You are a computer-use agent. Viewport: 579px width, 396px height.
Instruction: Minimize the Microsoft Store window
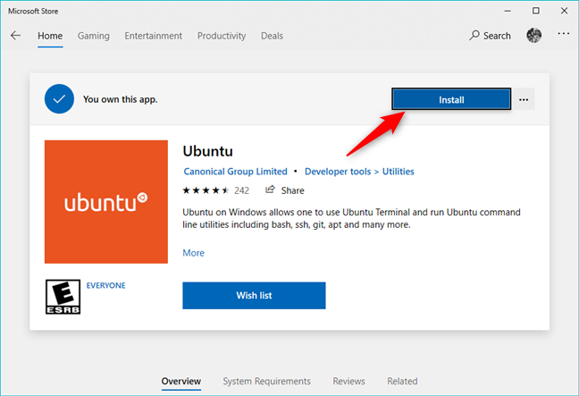pyautogui.click(x=508, y=11)
